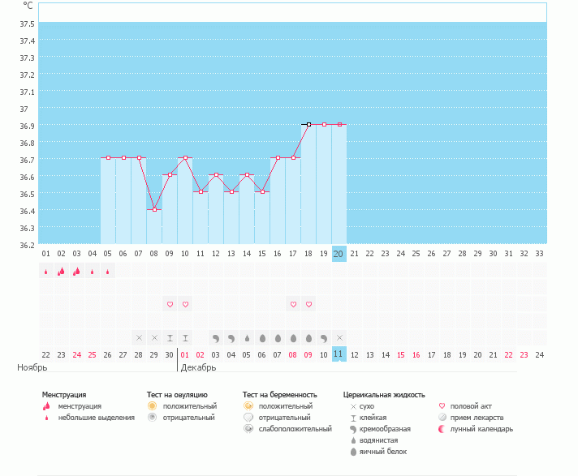578x476 pixels.
Task: Select the intercourse heart on cycle day 18
Action: (308, 304)
